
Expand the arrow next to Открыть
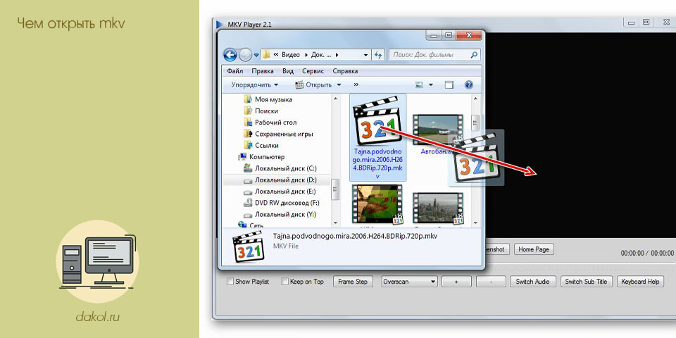(339, 85)
